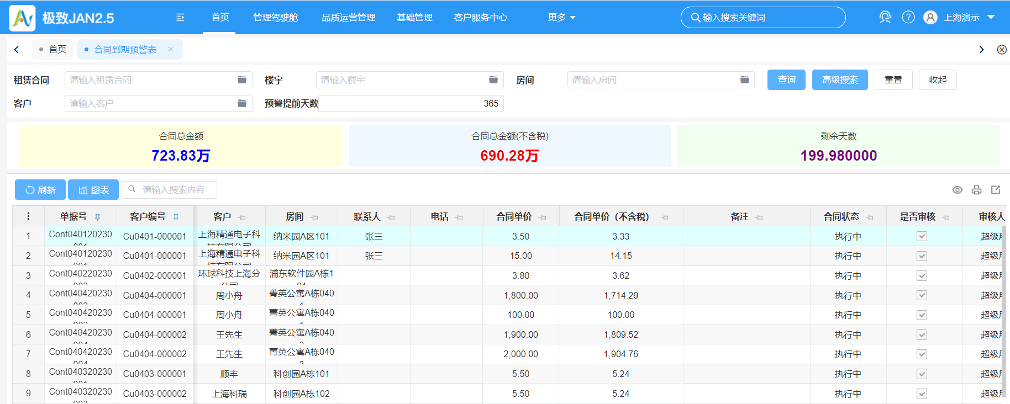This screenshot has width=1010, height=404.
Task: Switch to the 首页 page tab
Action: [x=53, y=50]
